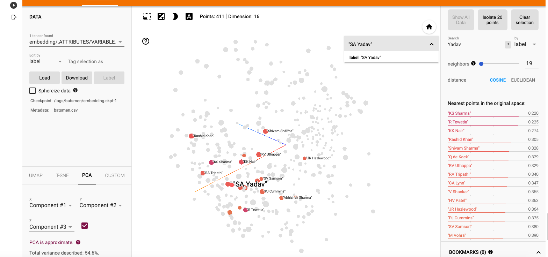Uncheck the Z component checkbox
The width and height of the screenshot is (548, 257).
pos(85,226)
